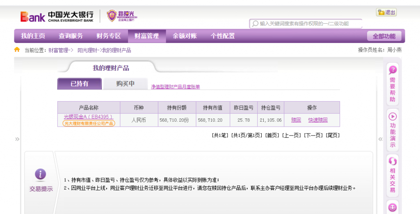Click 赎回 for the 光银现金A product
Image resolution: width=420 pixels, height=214 pixels.
[296, 120]
